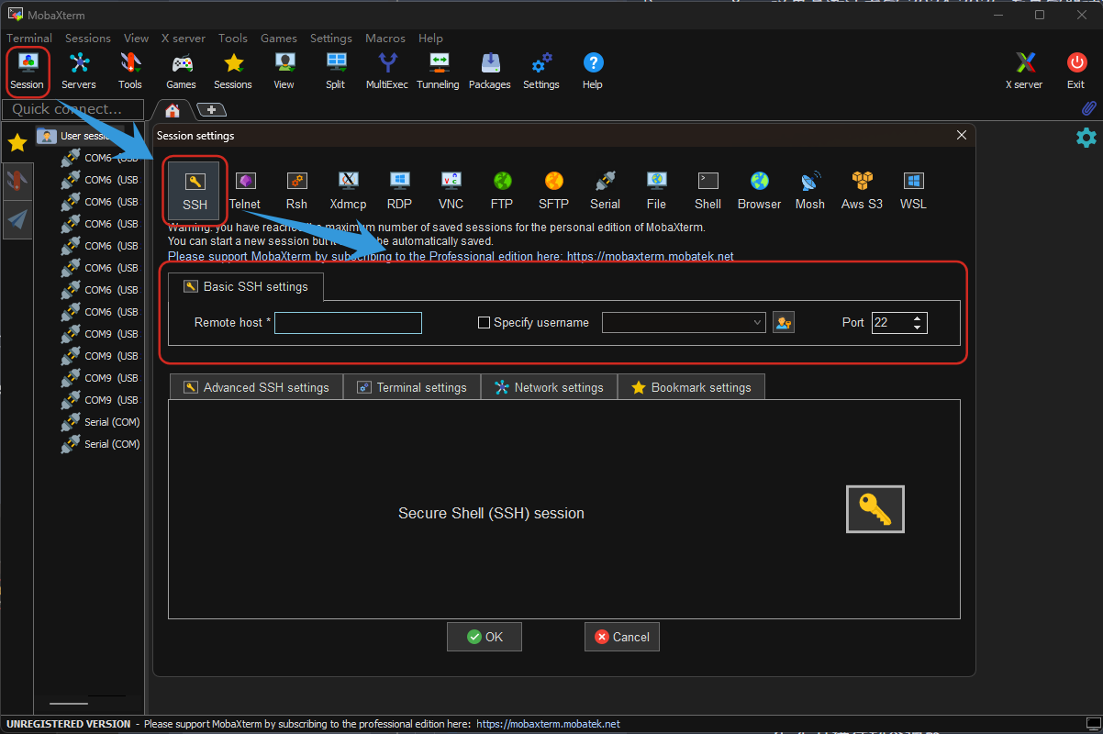Screen dimensions: 1103x734
Task: Switch to Advanced SSH settings tab
Action: tap(256, 387)
